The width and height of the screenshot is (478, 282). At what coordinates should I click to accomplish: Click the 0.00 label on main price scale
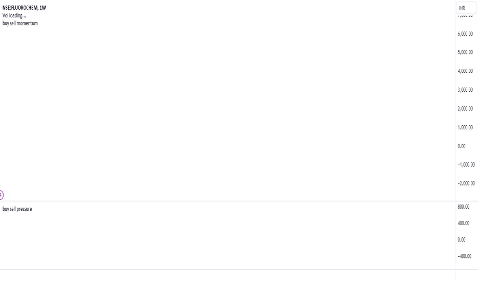pyautogui.click(x=462, y=146)
